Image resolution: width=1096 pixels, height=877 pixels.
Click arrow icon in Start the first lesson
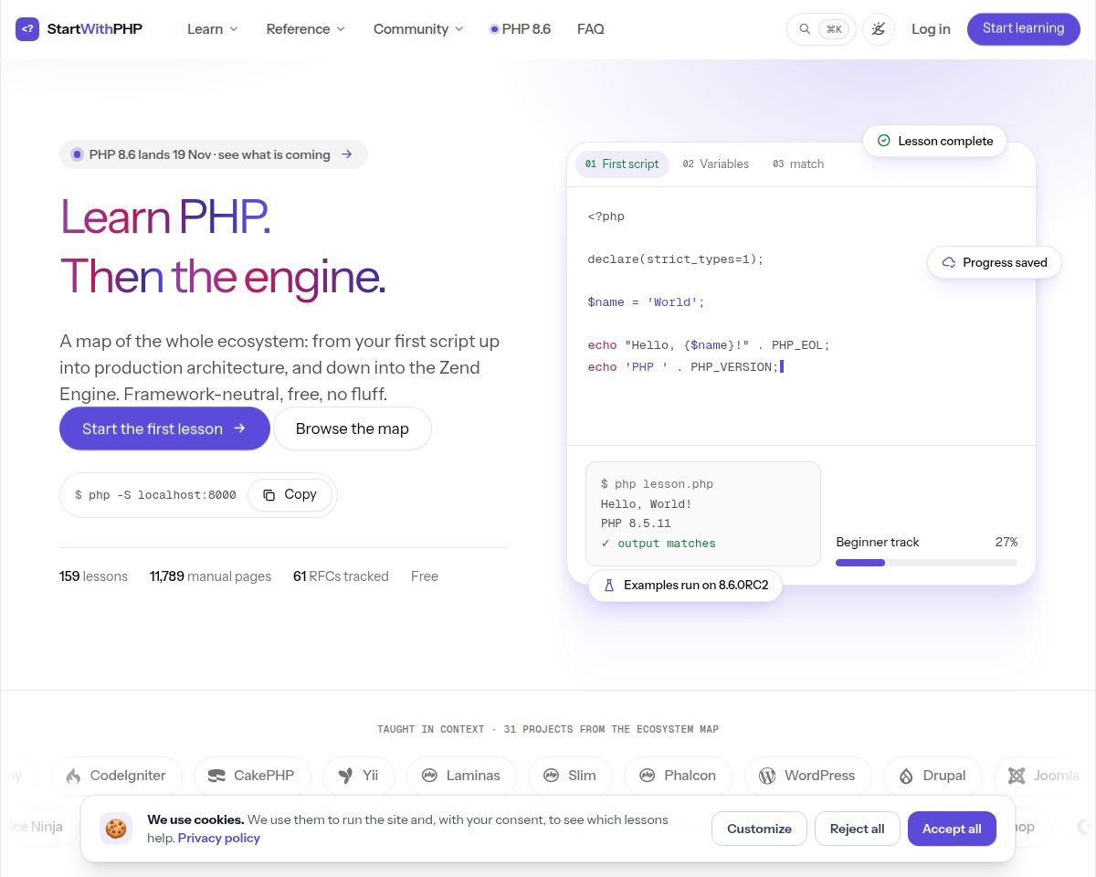[x=239, y=428]
